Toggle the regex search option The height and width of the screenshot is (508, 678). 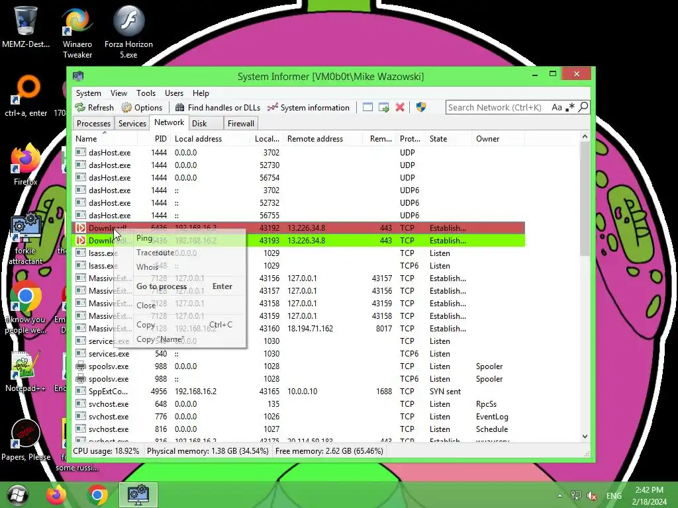click(x=570, y=107)
